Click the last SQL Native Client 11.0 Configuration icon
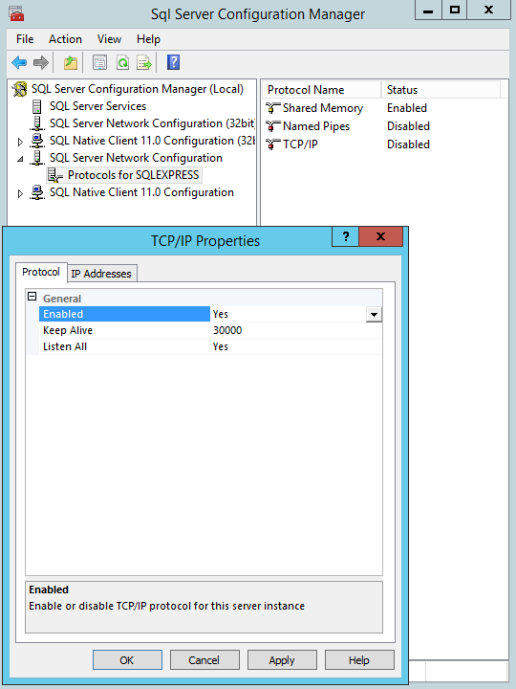 pyautogui.click(x=37, y=192)
